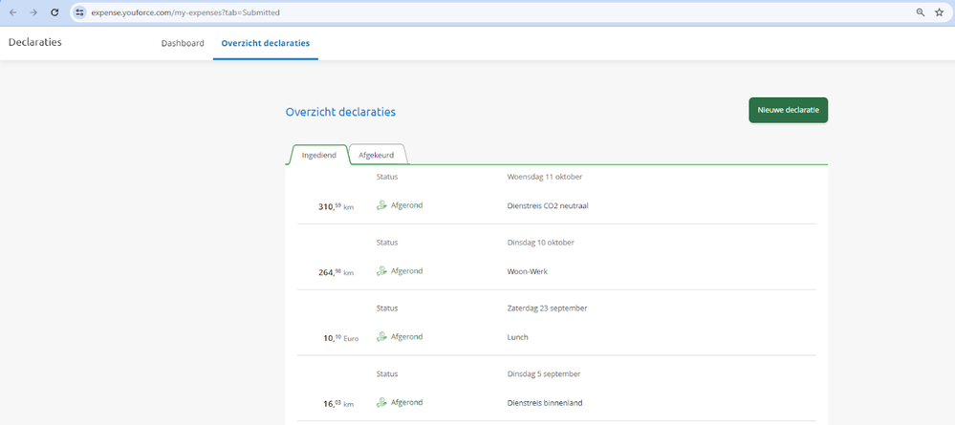This screenshot has height=425, width=955.
Task: Click the Afgerond status icon for Woon-Werk
Action: pyautogui.click(x=382, y=271)
